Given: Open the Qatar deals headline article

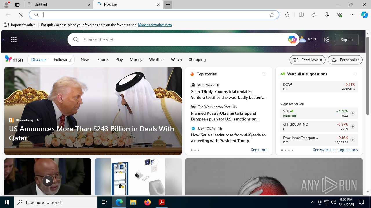Looking at the screenshot, I should (x=91, y=133).
